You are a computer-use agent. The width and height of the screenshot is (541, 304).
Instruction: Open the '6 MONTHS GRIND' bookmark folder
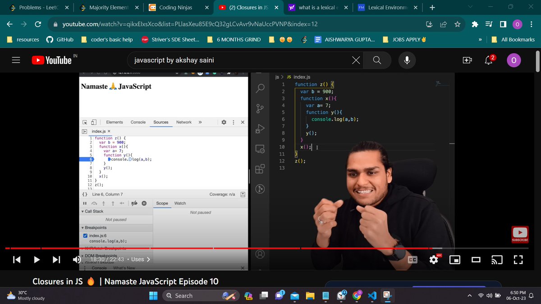(234, 40)
